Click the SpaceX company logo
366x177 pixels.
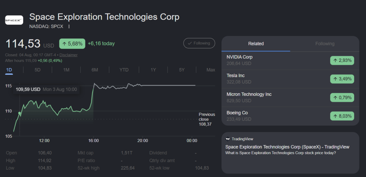tap(14, 20)
